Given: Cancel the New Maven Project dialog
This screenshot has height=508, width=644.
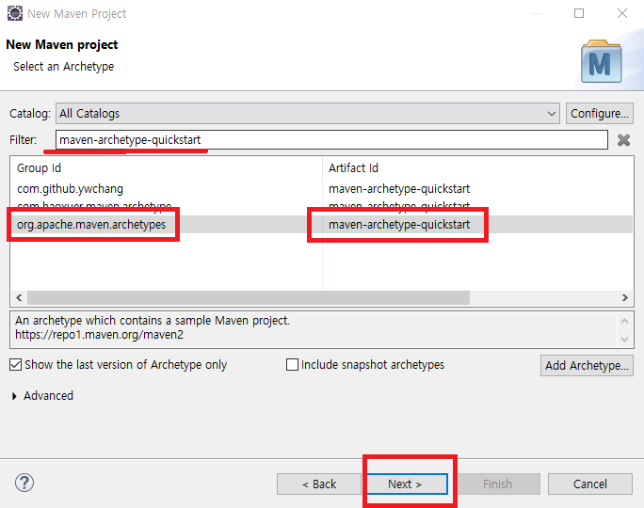Looking at the screenshot, I should tap(589, 484).
